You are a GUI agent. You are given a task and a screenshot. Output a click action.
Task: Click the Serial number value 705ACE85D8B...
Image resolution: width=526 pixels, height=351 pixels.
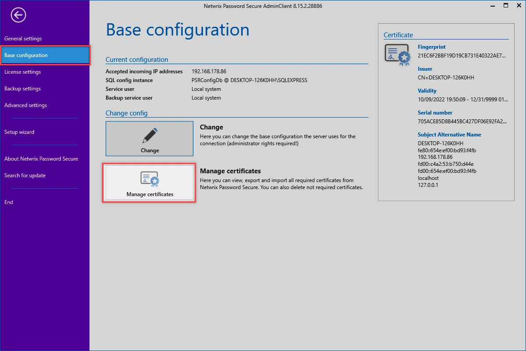(462, 122)
